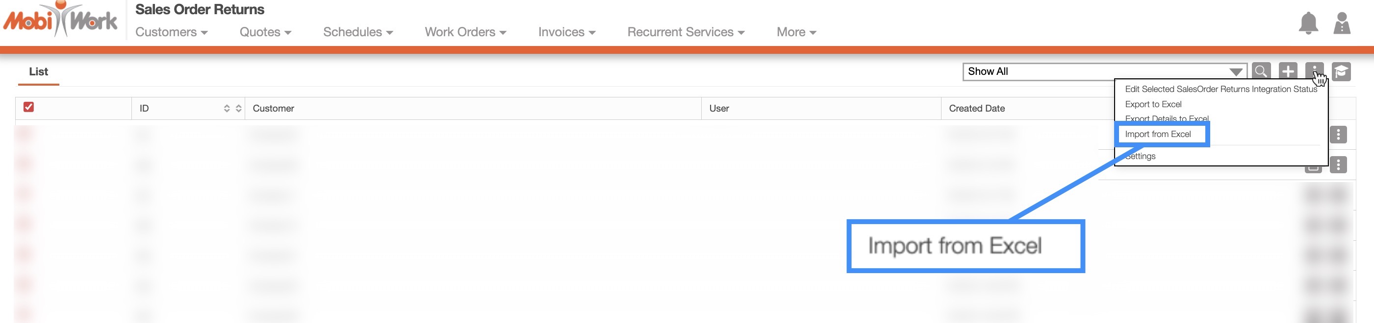Open second row's three-dot actions button

pyautogui.click(x=1338, y=165)
